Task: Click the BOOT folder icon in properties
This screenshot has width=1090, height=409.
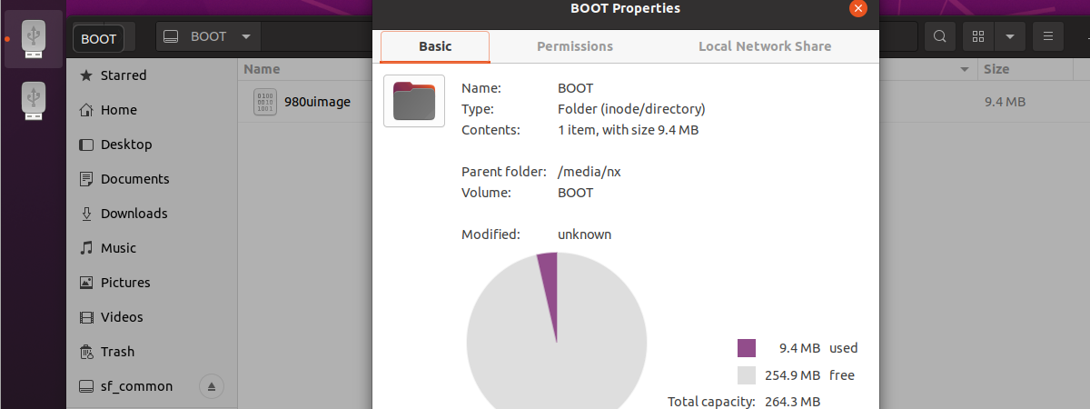Action: point(414,101)
